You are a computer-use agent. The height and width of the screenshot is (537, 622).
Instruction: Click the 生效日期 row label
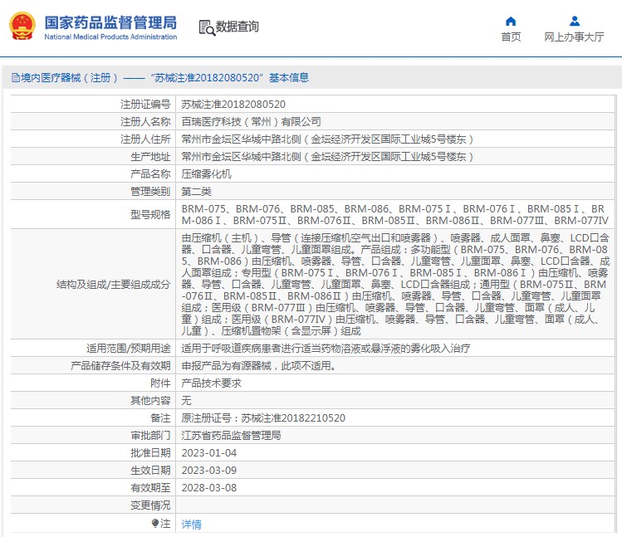(x=150, y=471)
